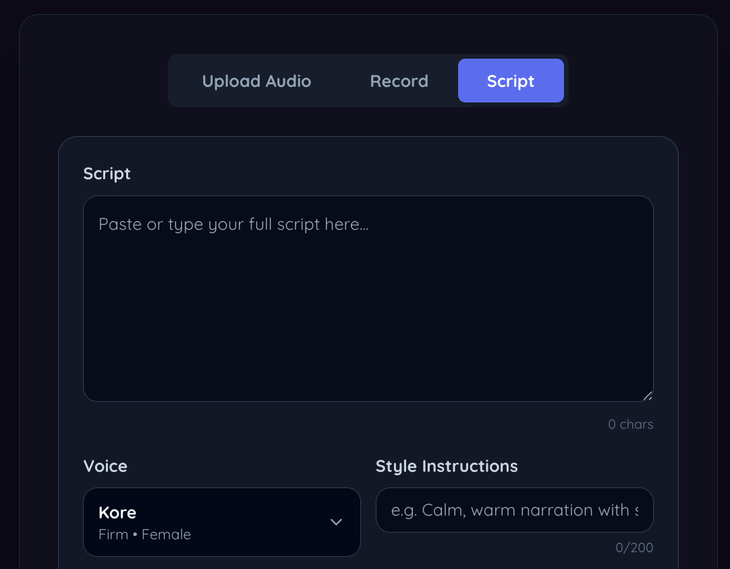Click the 'Style Instructions' label

point(447,466)
